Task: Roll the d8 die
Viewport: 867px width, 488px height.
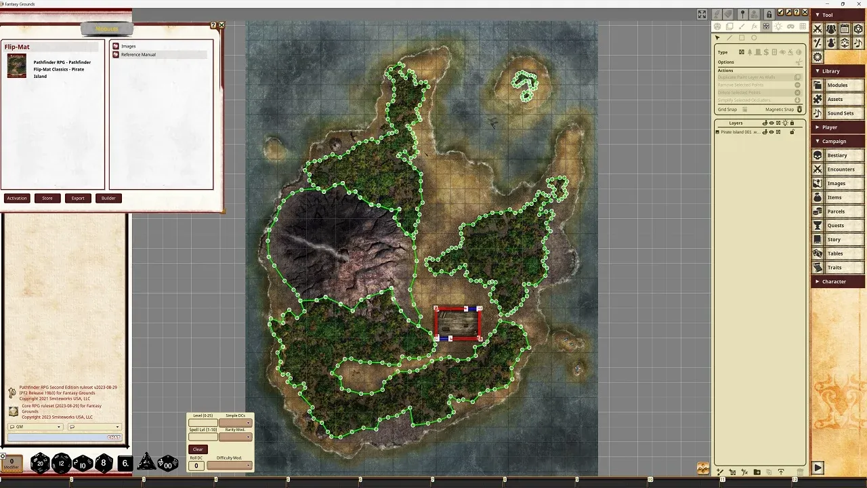Action: [104, 463]
